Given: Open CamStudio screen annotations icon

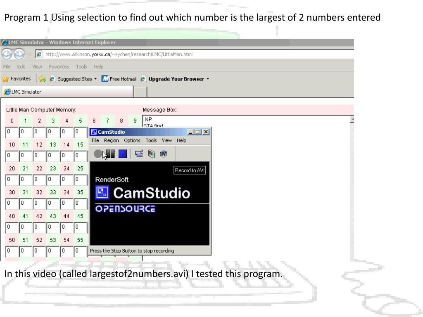Looking at the screenshot, I should pos(151,154).
